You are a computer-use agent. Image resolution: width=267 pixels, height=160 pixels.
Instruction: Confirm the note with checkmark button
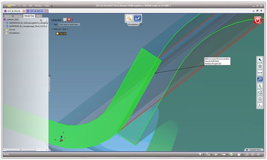pos(65,20)
